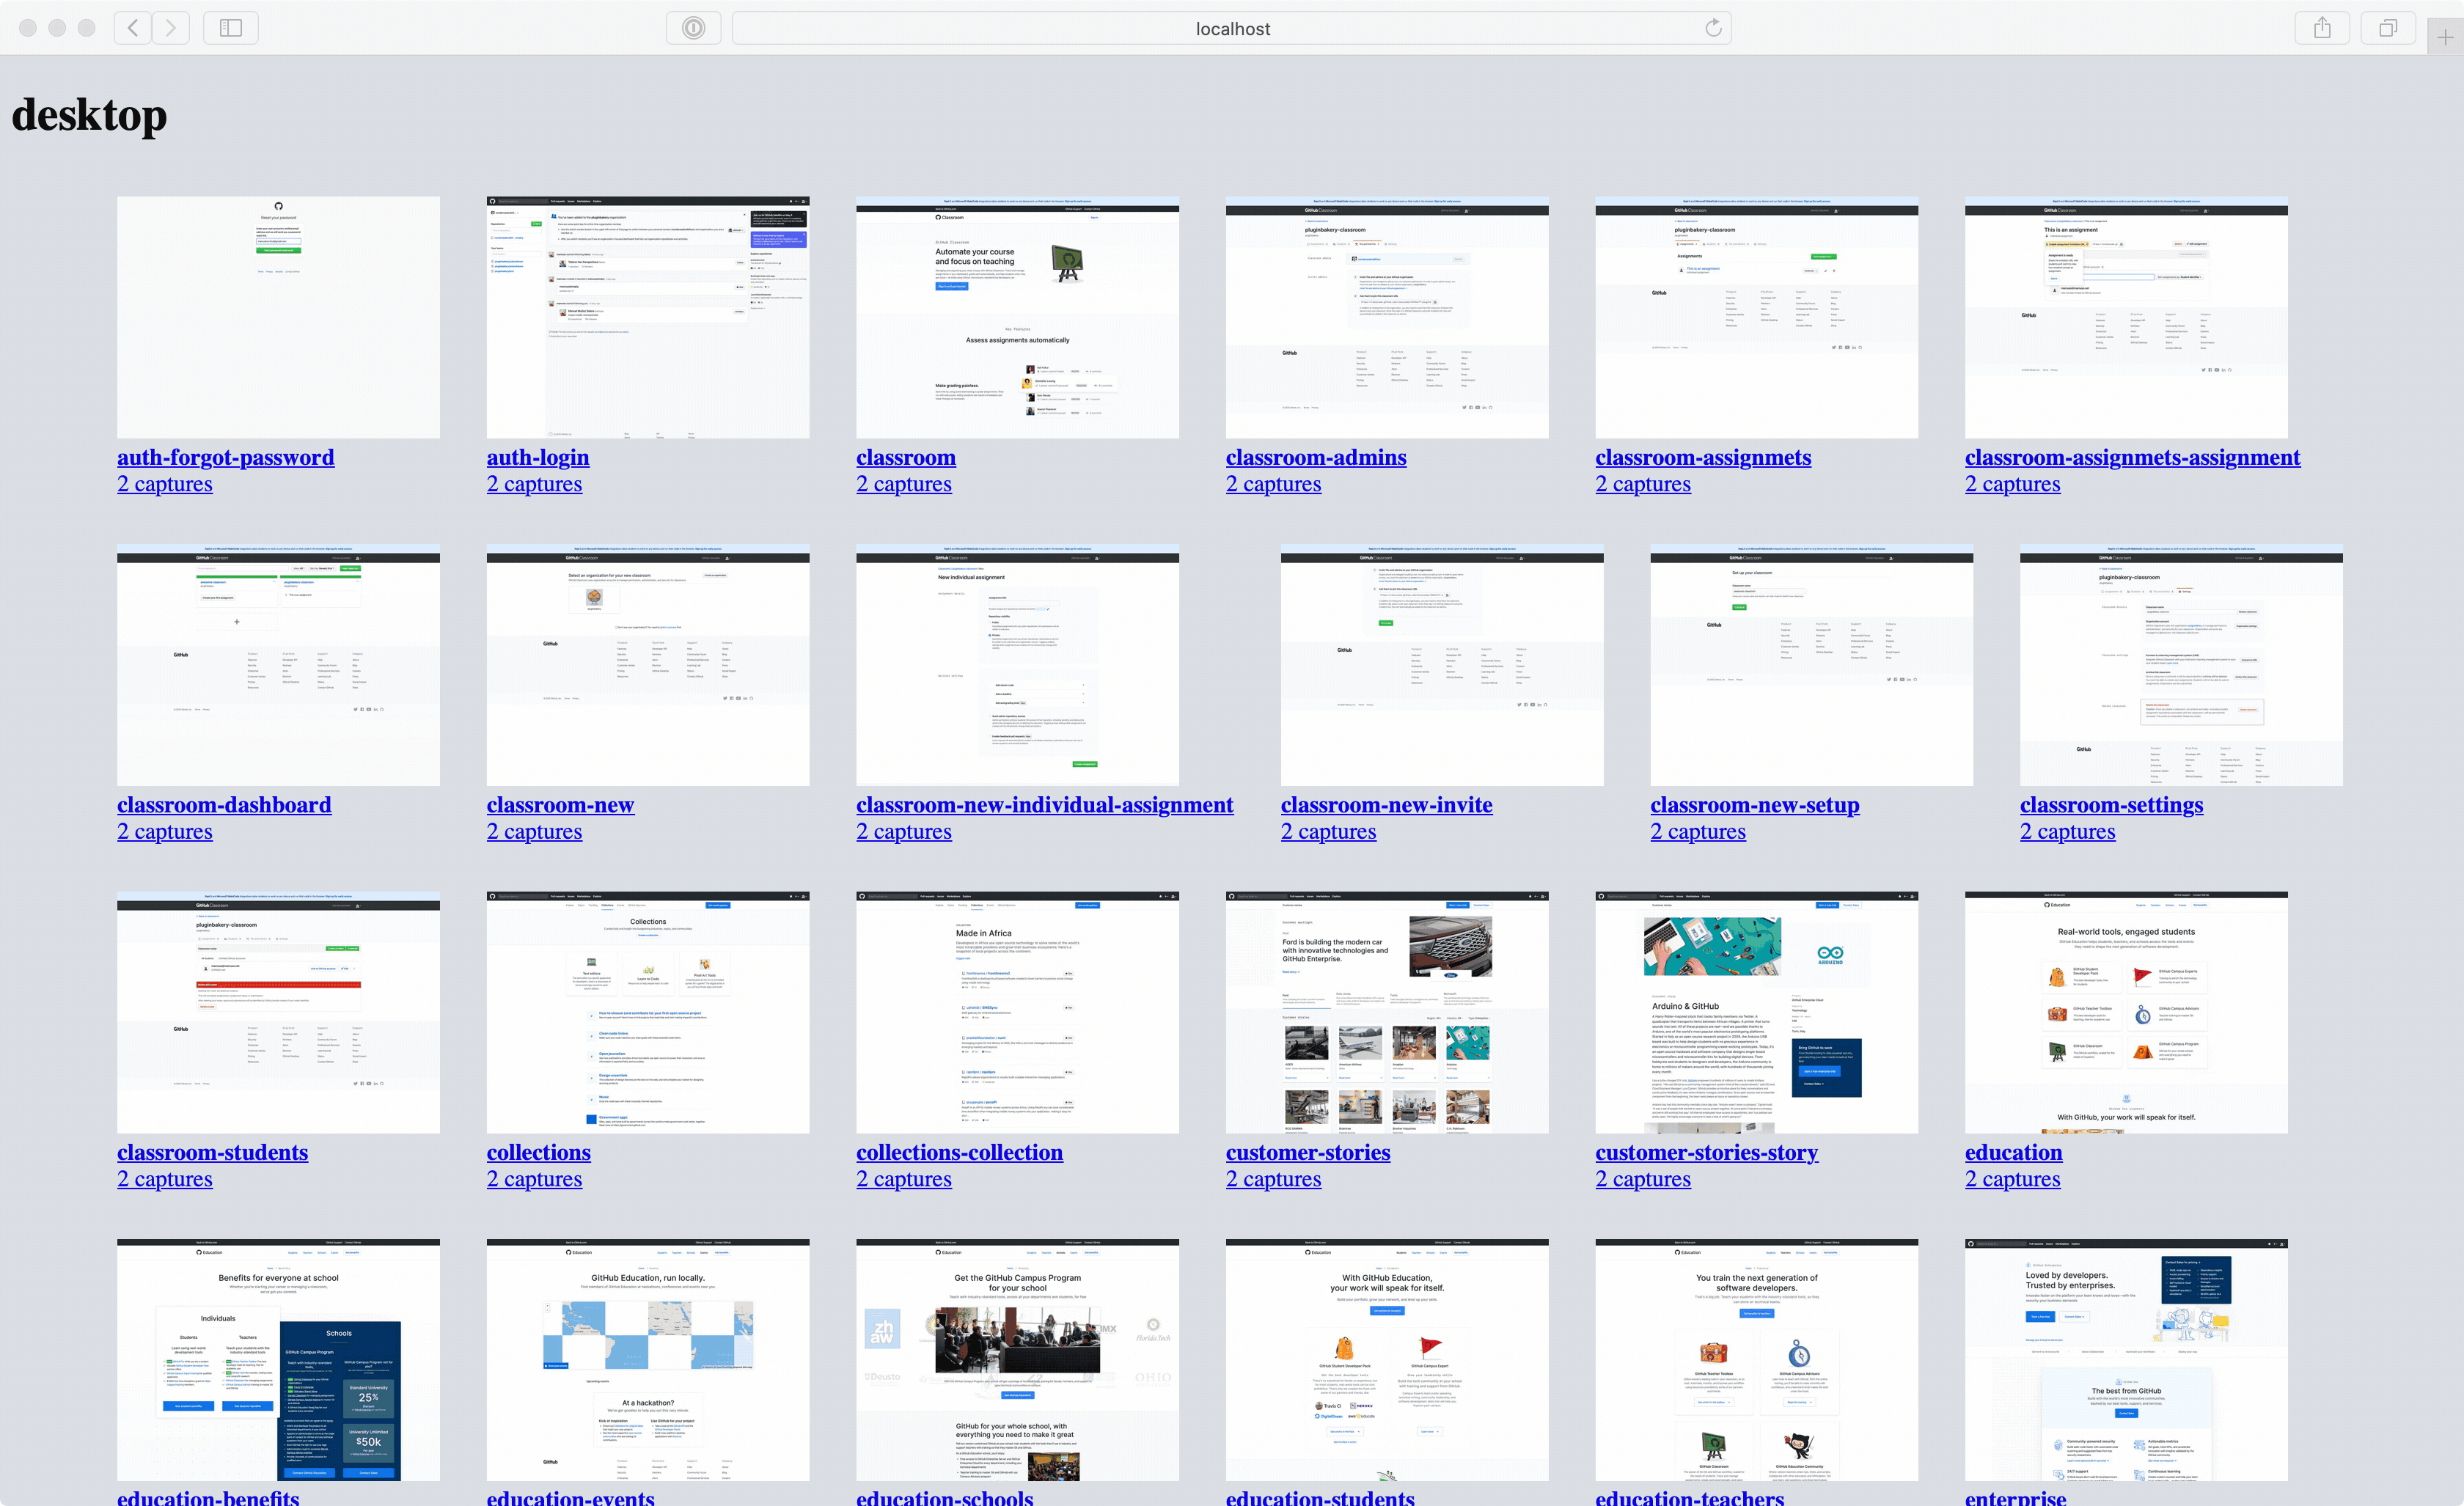
Task: Click the localhost address bar input
Action: pos(1232,26)
